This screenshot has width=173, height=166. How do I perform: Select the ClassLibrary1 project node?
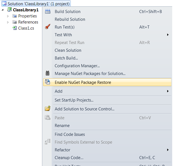[x=26, y=10]
